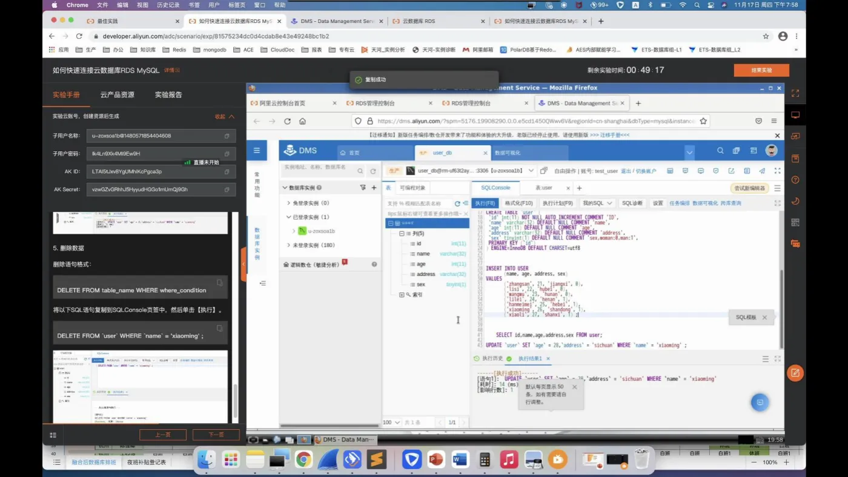Collapse account info with 收起
This screenshot has height=477, width=848.
tap(224, 116)
